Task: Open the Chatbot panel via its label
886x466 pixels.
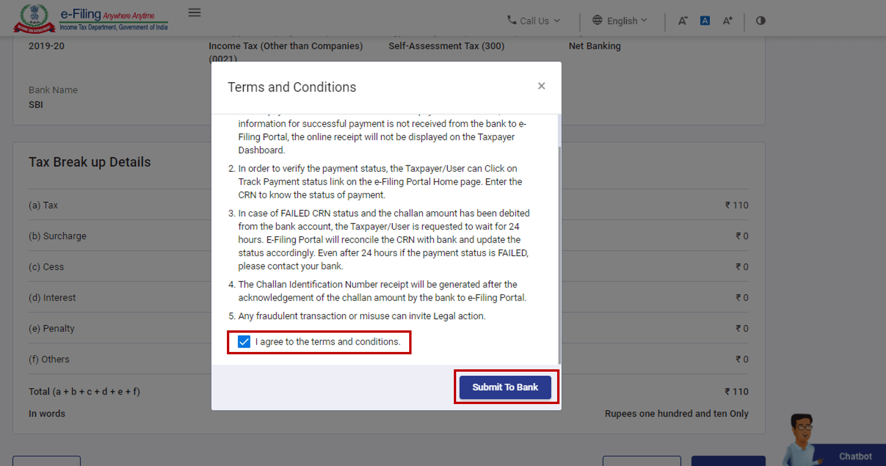Action: point(855,456)
